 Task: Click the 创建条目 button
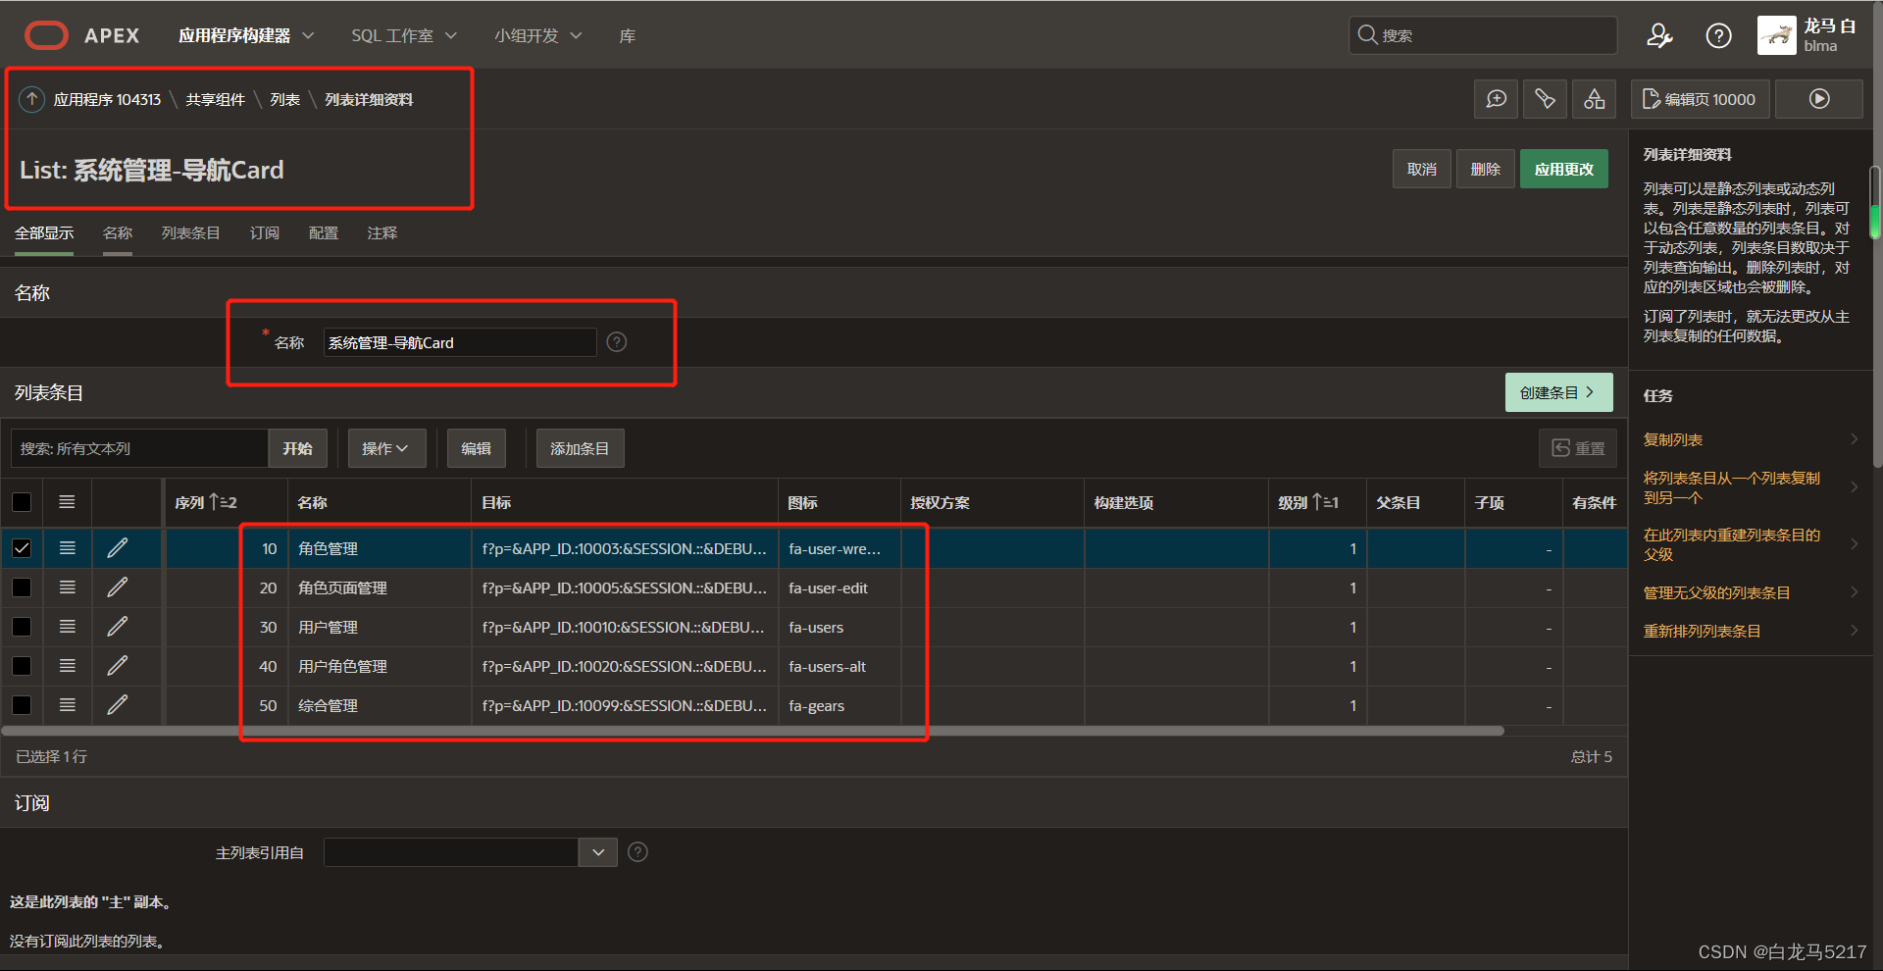pos(1558,392)
